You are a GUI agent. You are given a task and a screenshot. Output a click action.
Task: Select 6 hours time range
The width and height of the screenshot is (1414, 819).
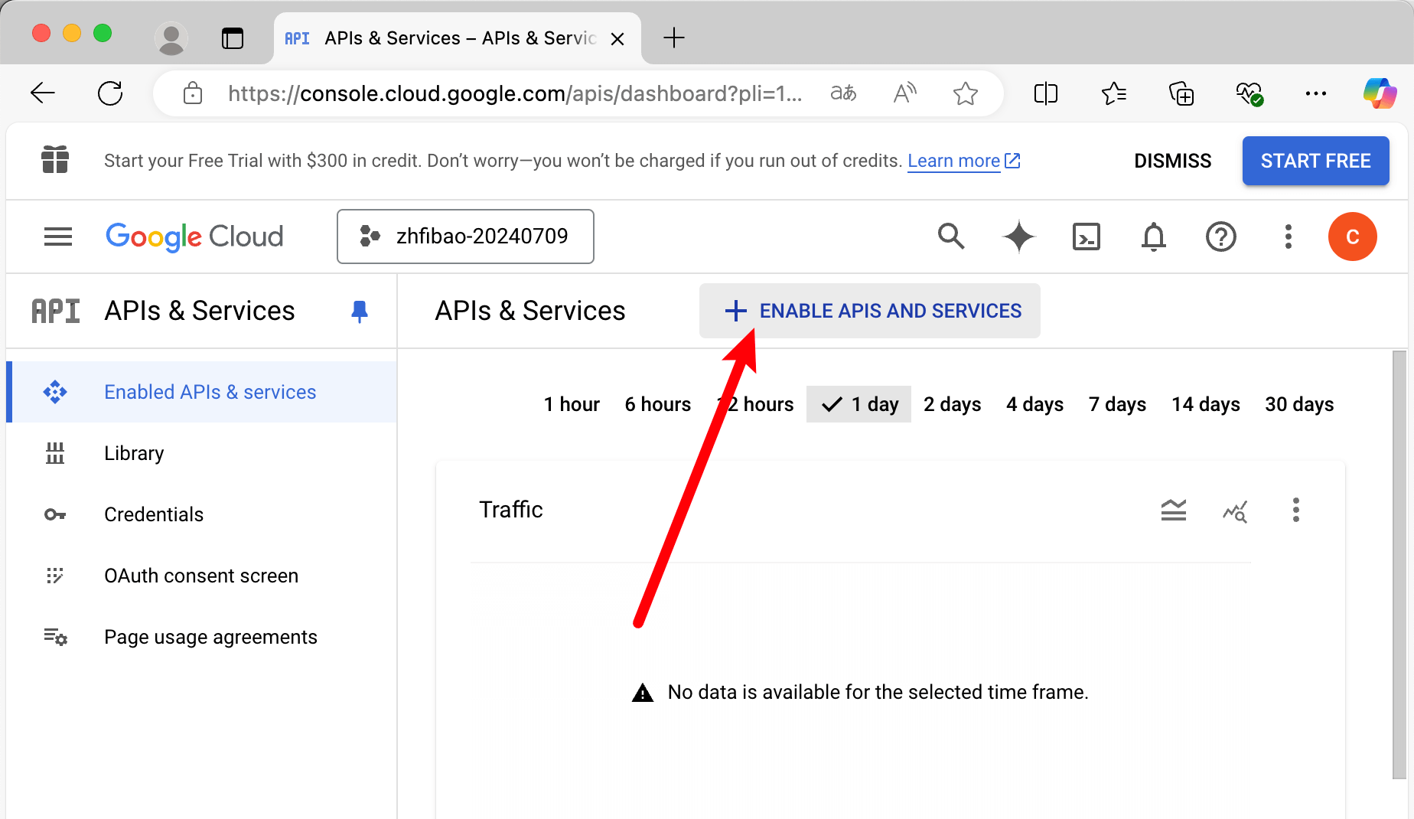(x=658, y=404)
